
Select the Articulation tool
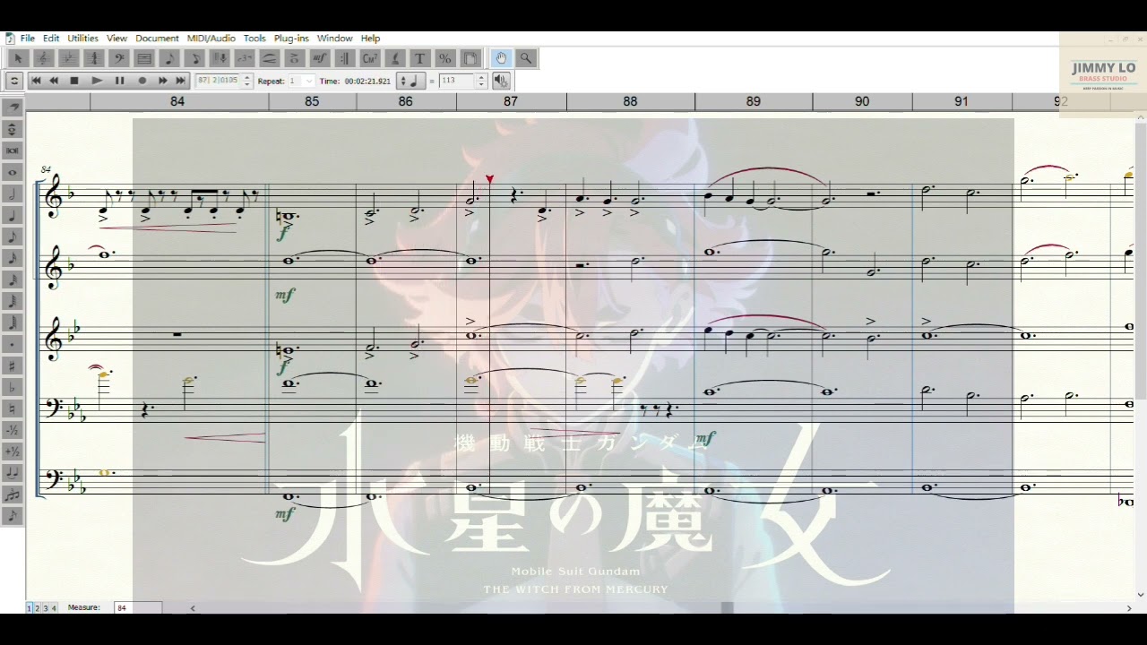coord(295,58)
